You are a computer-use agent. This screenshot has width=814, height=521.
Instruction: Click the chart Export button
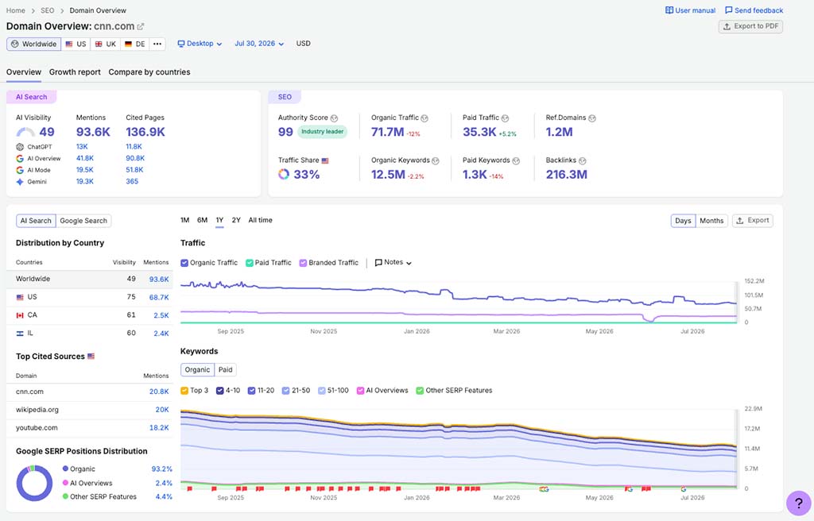[753, 221]
